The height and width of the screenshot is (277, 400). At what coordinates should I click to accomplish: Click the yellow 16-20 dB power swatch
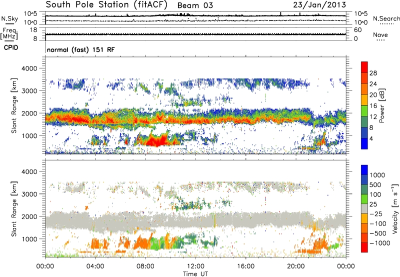click(x=364, y=100)
